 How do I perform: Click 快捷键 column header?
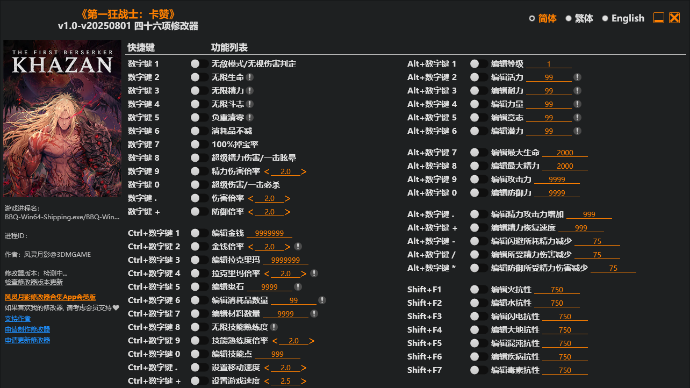[141, 48]
